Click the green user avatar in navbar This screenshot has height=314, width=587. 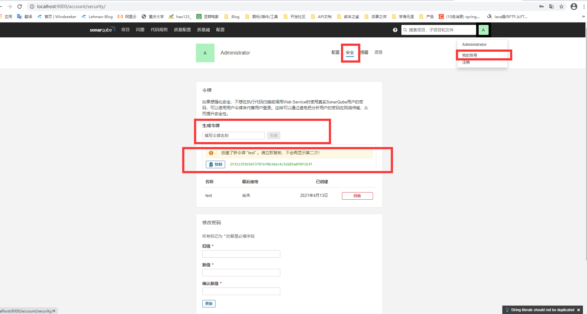(483, 30)
